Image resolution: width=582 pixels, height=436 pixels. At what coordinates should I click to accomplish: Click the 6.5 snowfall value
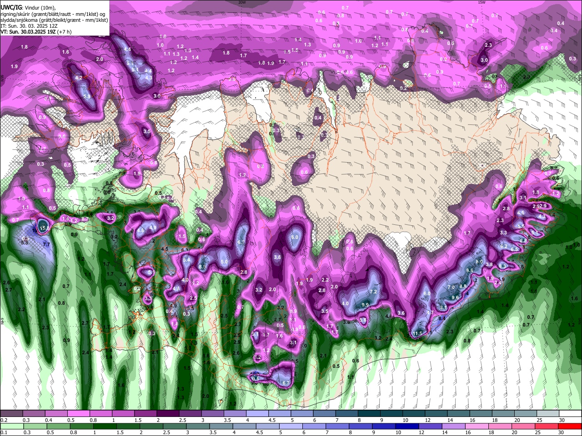tap(514, 249)
